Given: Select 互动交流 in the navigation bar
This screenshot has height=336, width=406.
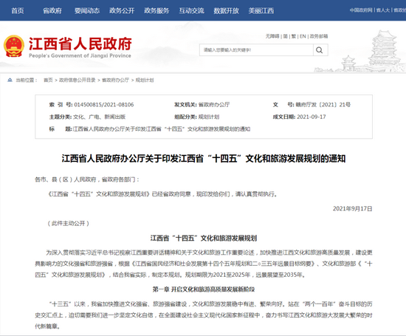Looking at the screenshot, I should coord(192,10).
